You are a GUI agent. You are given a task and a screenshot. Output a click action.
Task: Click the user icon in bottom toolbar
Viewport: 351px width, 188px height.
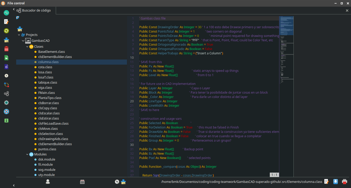[x=48, y=182]
